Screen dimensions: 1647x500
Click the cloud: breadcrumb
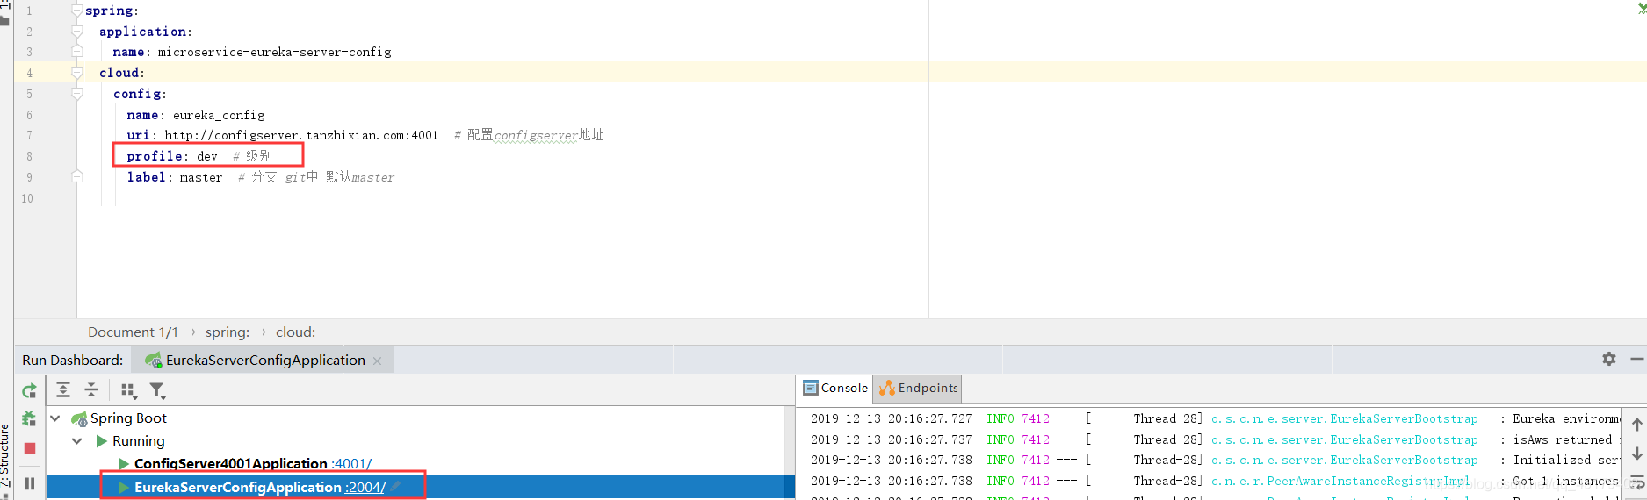pos(295,332)
